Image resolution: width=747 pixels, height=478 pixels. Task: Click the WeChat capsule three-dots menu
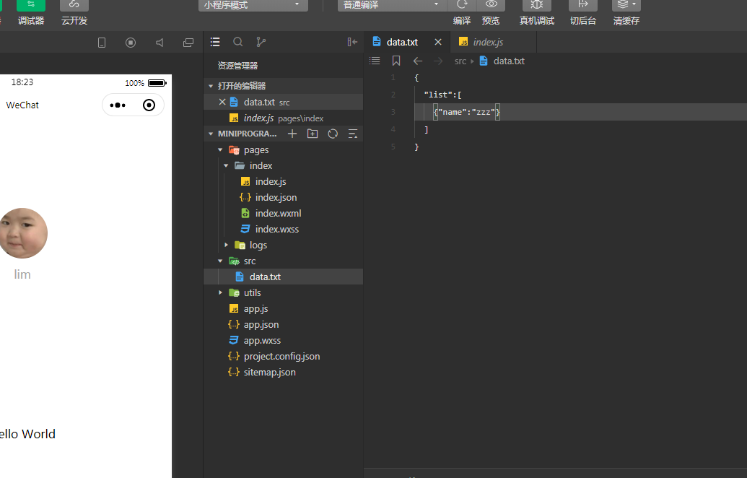(118, 105)
